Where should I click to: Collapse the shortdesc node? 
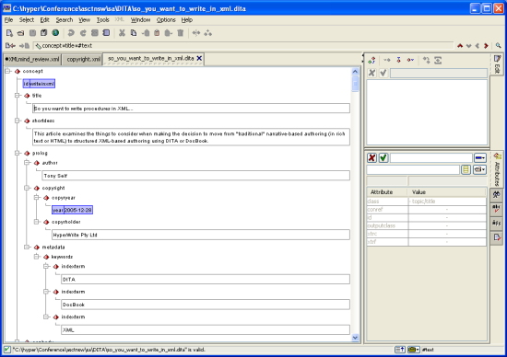point(18,121)
